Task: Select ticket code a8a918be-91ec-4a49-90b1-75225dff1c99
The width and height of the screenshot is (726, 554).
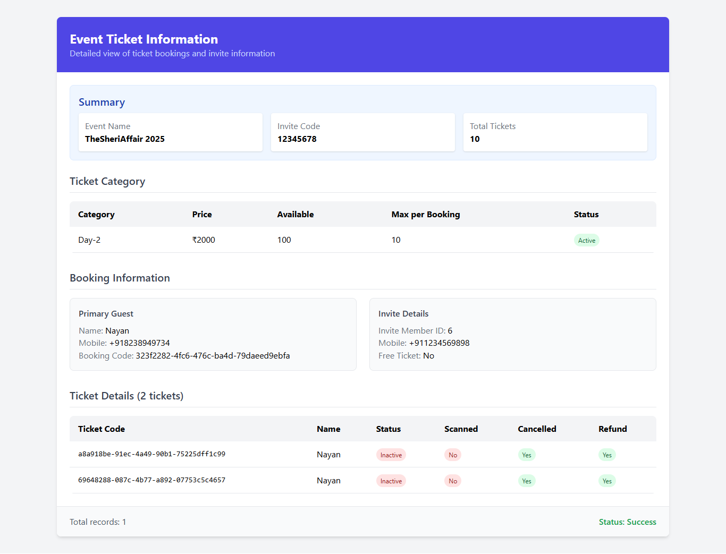Action: click(x=151, y=454)
